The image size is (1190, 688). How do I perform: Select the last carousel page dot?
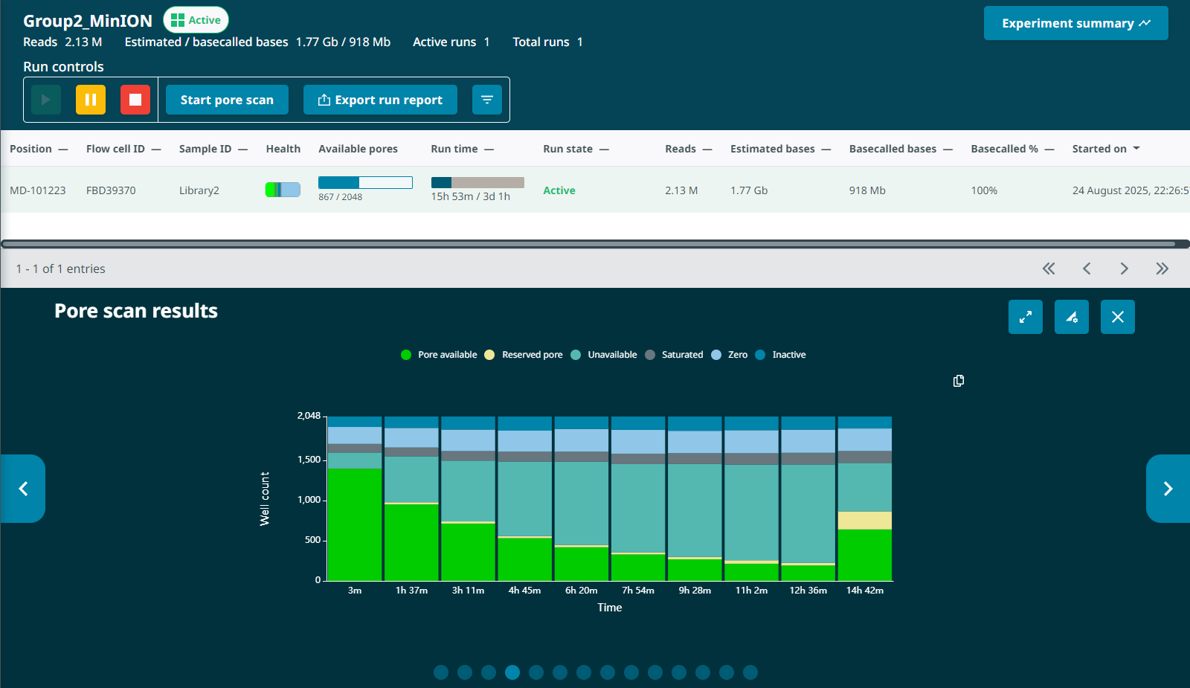[750, 672]
